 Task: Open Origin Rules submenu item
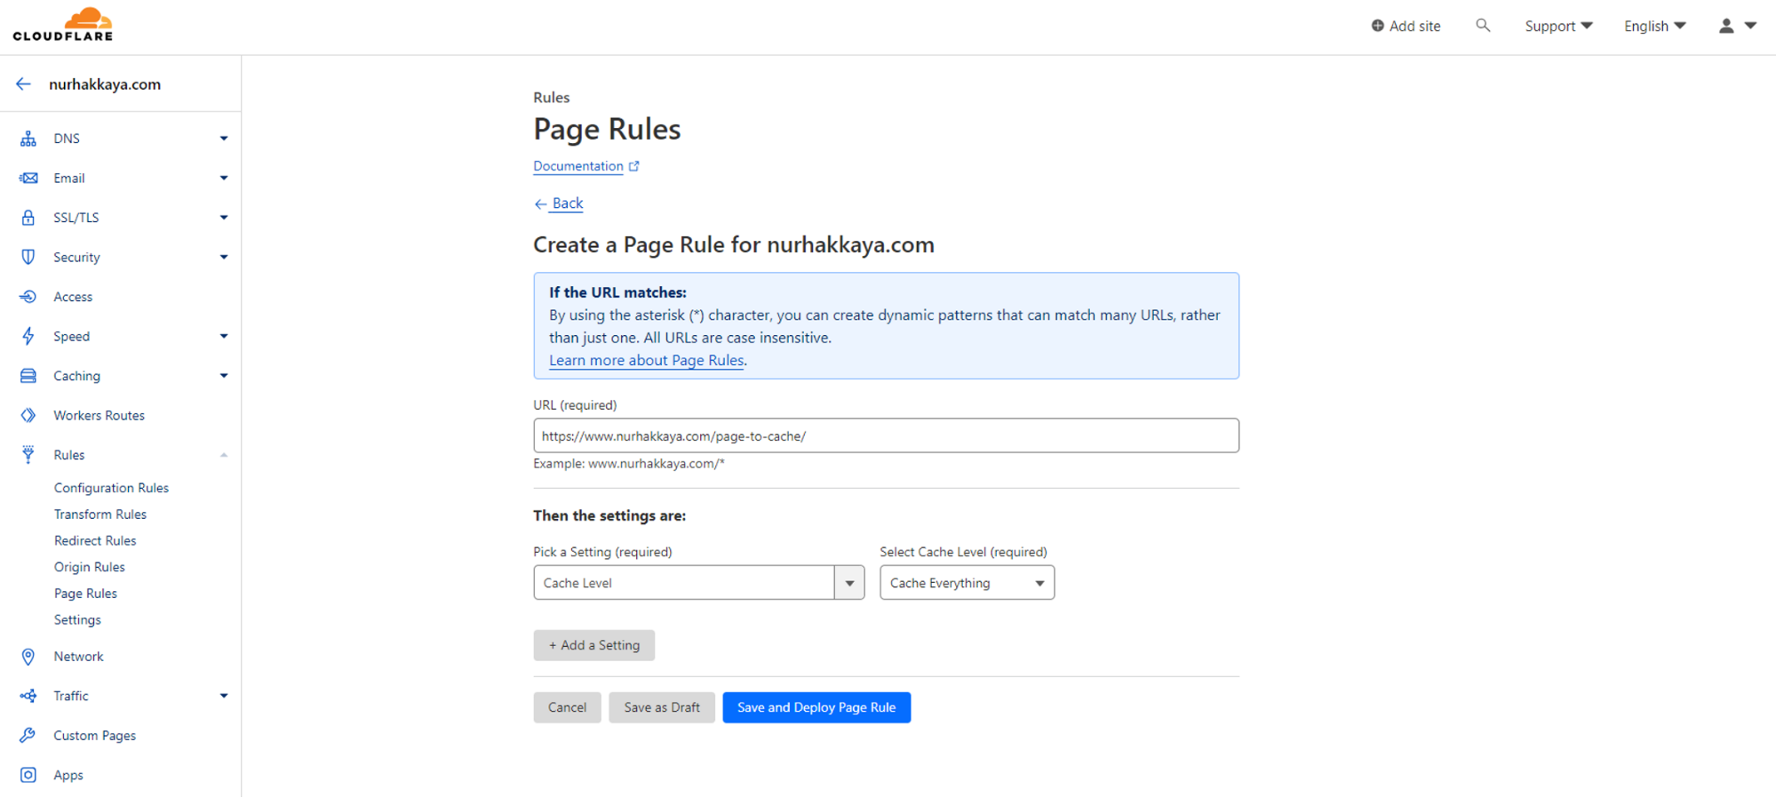[x=90, y=567]
